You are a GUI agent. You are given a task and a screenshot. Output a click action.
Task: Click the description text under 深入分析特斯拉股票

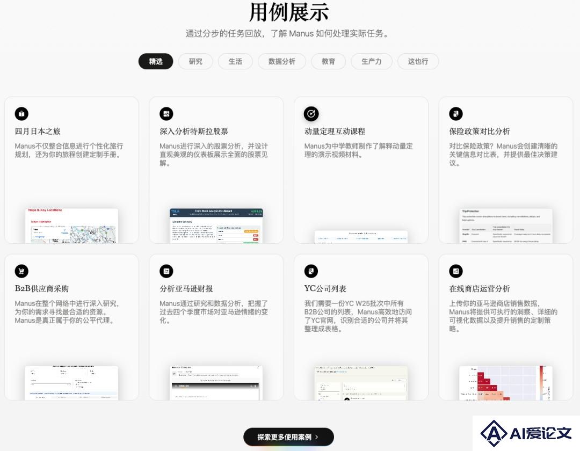(214, 155)
